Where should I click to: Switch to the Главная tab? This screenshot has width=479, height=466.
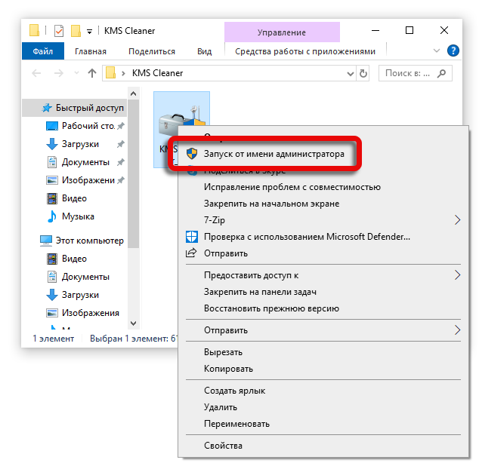click(91, 51)
